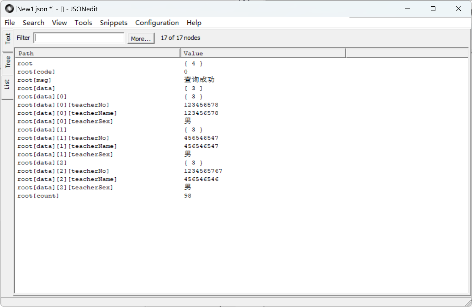The width and height of the screenshot is (472, 307).
Task: Select root[data][1][teacherName] path
Action: point(67,146)
